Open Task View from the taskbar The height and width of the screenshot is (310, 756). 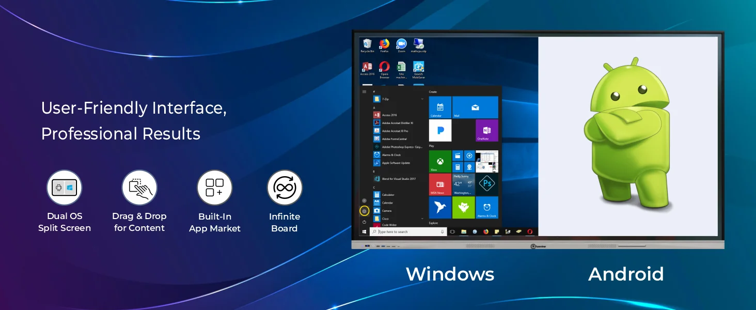tap(452, 232)
